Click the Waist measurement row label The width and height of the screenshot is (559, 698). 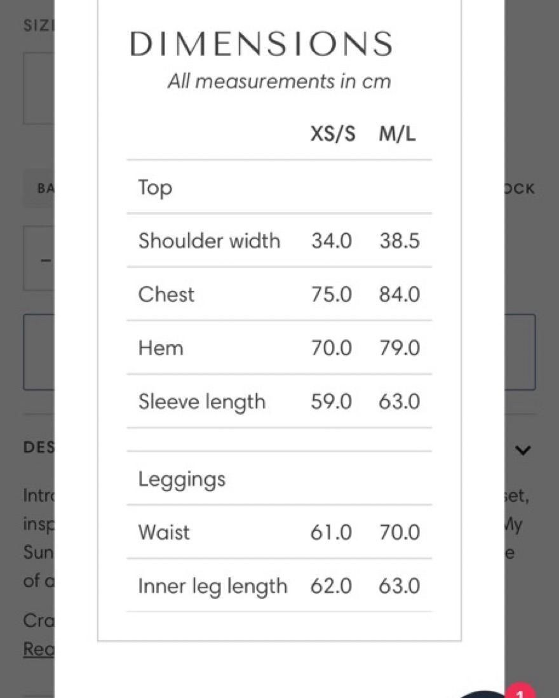click(x=164, y=532)
